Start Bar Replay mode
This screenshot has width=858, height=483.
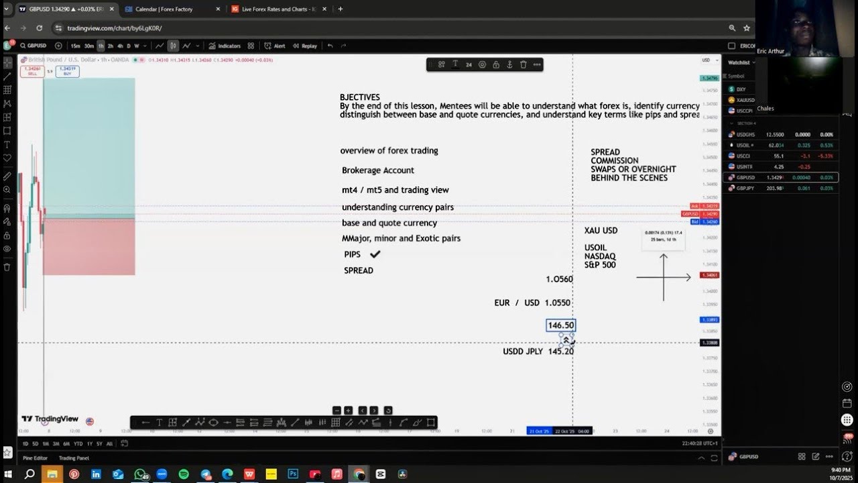[304, 46]
